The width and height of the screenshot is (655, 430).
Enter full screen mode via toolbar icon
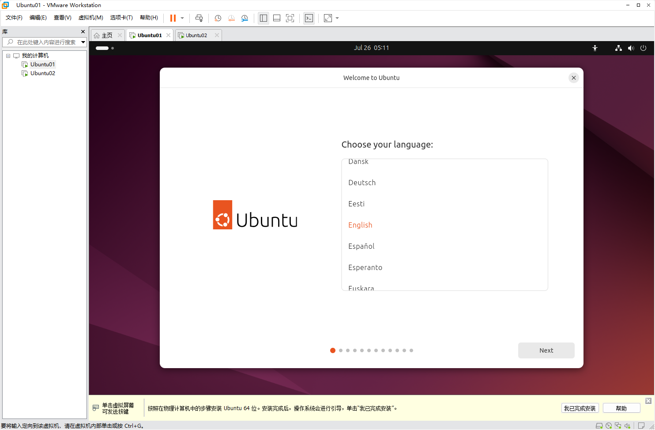tap(290, 18)
